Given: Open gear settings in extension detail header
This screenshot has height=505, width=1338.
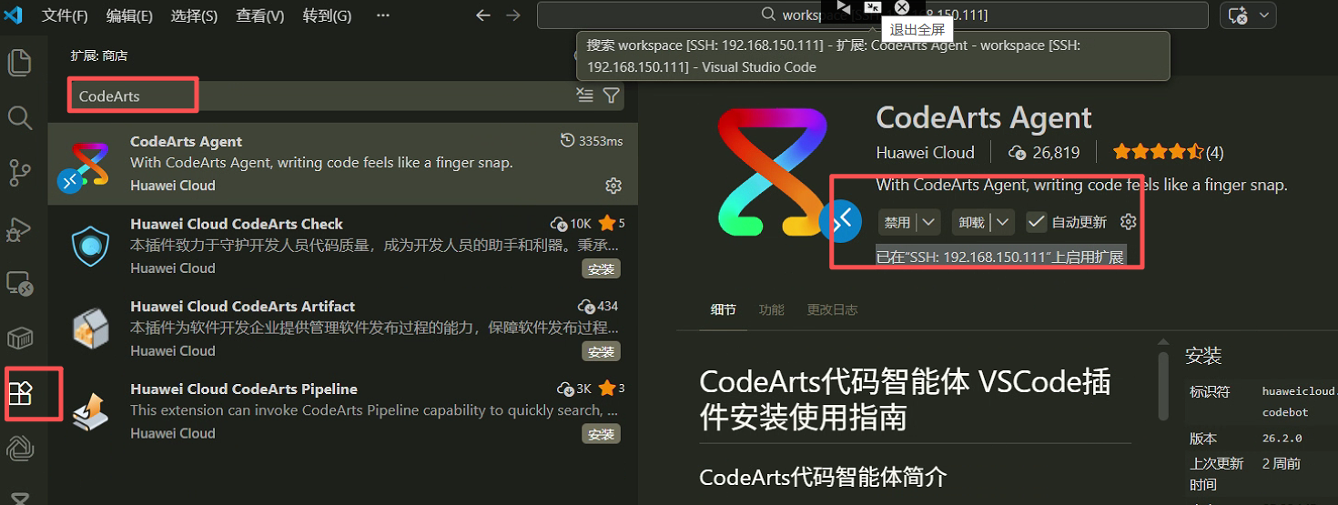Looking at the screenshot, I should point(1129,221).
